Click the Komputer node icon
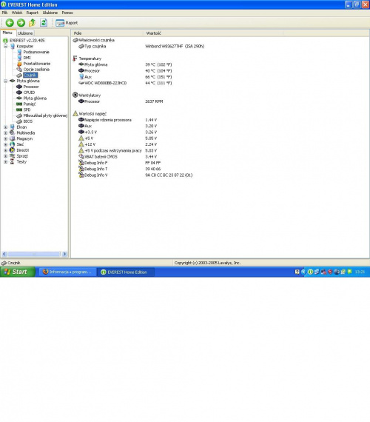Viewport: 370px width, 422px height. (x=13, y=47)
